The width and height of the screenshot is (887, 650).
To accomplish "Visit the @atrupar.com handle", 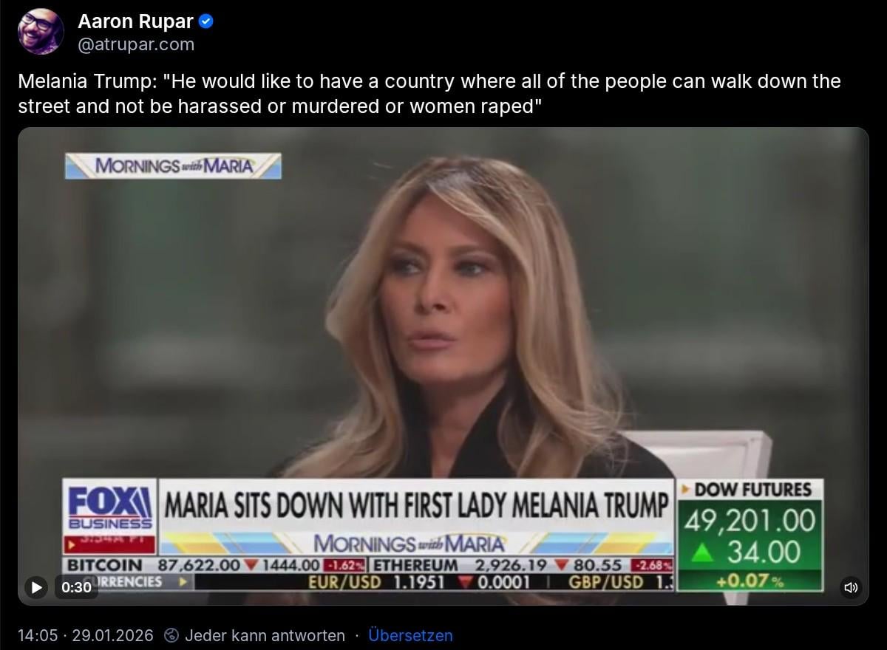I will tap(136, 44).
